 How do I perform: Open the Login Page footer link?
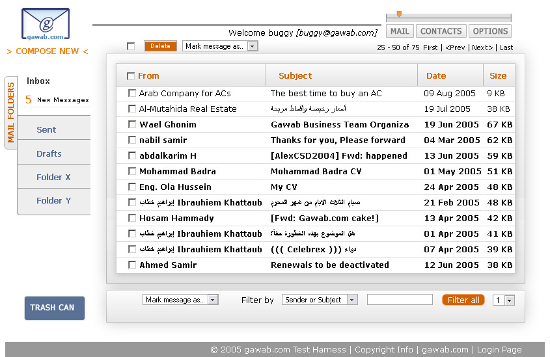point(499,350)
